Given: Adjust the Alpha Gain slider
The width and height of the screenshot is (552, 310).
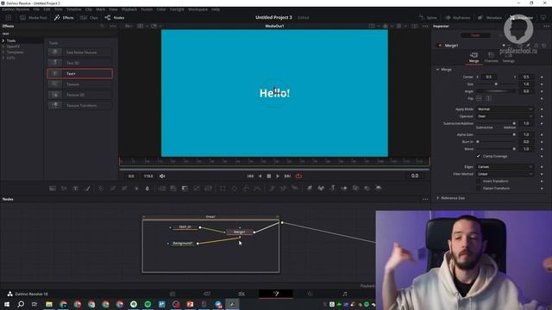Looking at the screenshot, I should 496,134.
